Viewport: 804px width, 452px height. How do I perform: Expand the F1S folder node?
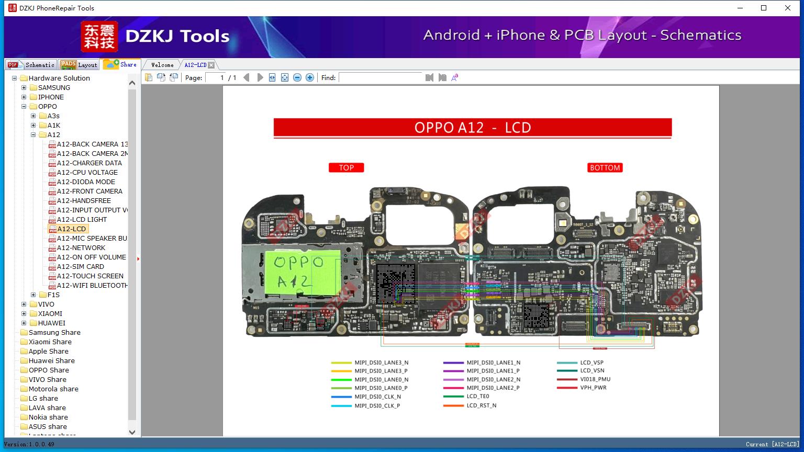(x=33, y=295)
